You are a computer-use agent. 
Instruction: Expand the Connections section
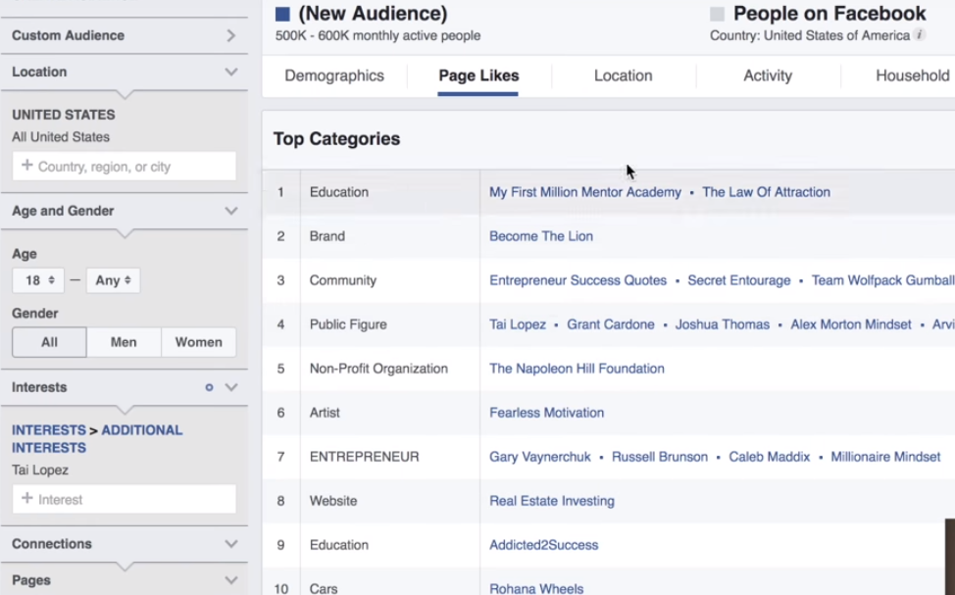click(125, 544)
